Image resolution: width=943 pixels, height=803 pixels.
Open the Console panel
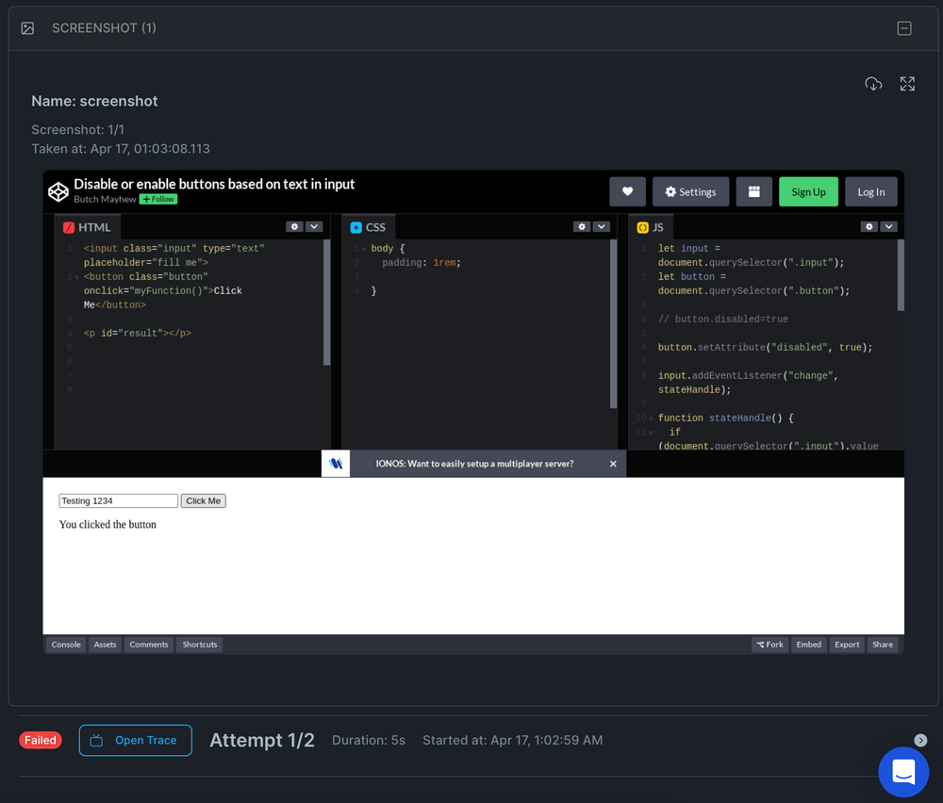65,644
